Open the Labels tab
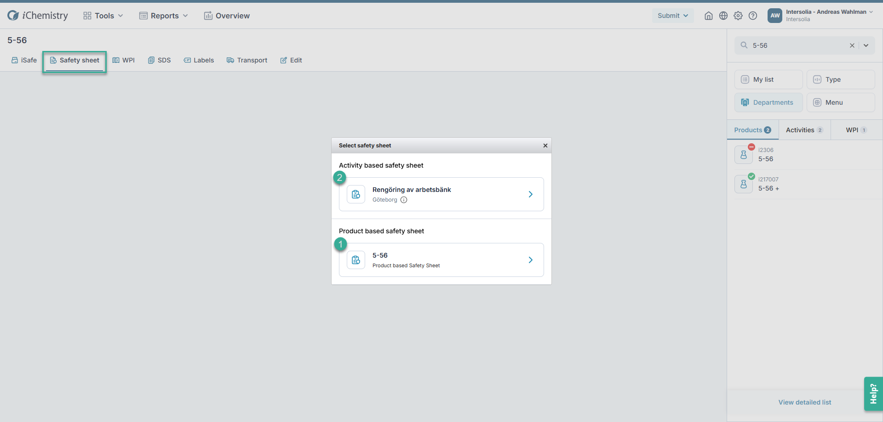The height and width of the screenshot is (422, 883). [199, 60]
